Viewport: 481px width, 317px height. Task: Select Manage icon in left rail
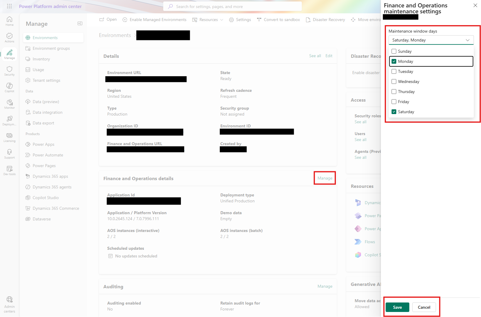tap(9, 54)
